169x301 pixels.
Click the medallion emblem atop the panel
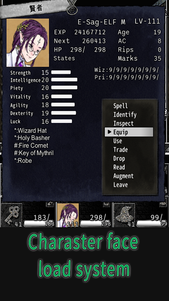point(72,7)
